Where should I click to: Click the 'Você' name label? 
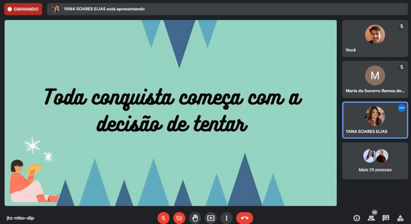351,50
